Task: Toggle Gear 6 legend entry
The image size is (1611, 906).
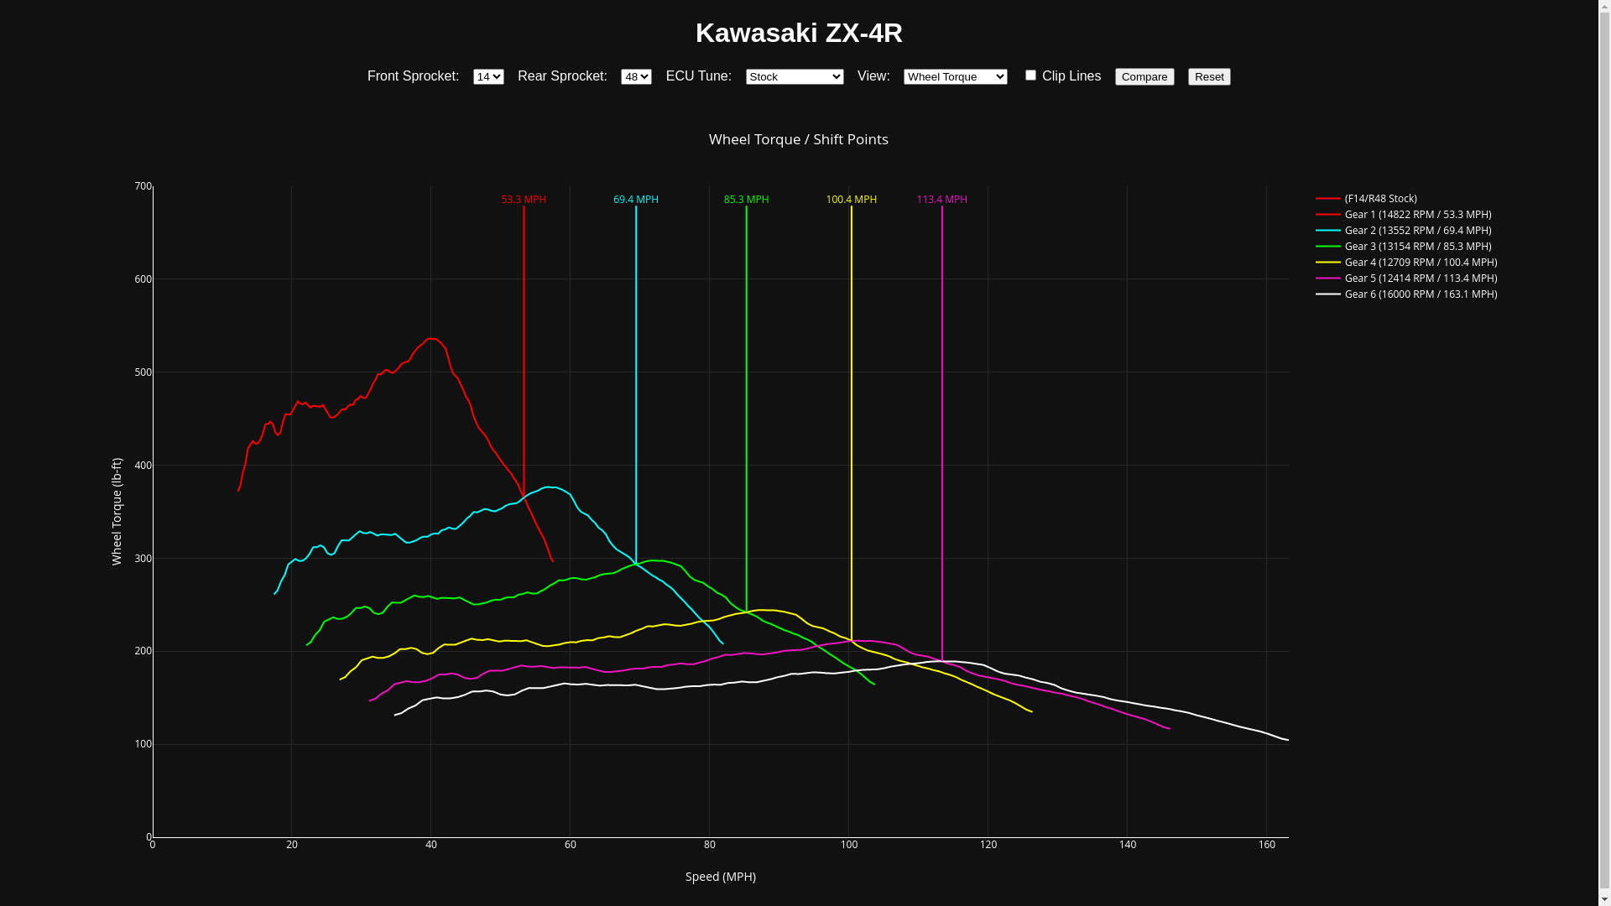Action: (x=1421, y=294)
